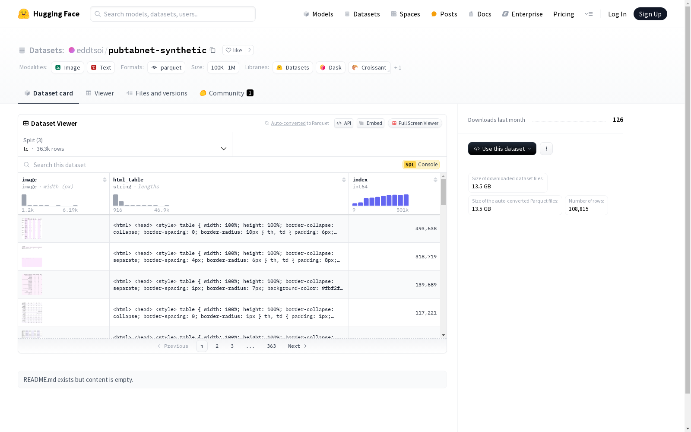Image resolution: width=691 pixels, height=432 pixels.
Task: Click the API button
Action: tap(344, 123)
